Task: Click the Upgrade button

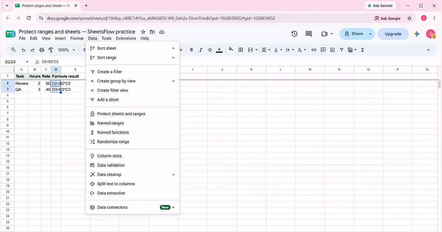Action: coord(393,34)
